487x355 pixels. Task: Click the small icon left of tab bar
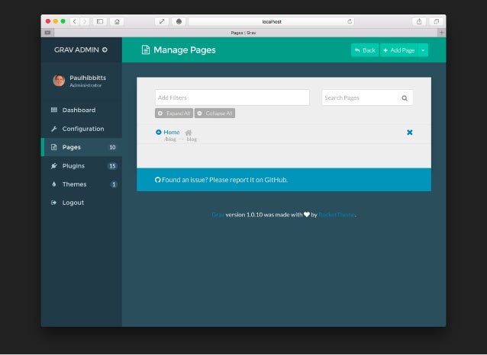tap(47, 33)
